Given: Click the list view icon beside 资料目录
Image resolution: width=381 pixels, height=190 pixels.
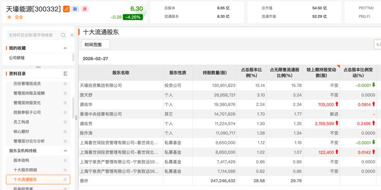Looking at the screenshot, I should pos(65,74).
